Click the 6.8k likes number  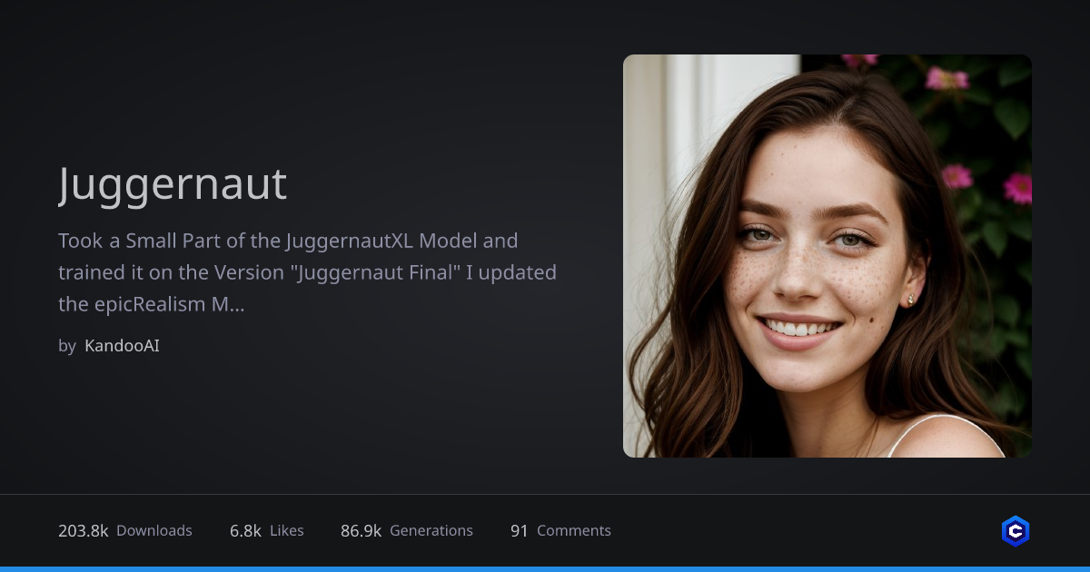245,531
